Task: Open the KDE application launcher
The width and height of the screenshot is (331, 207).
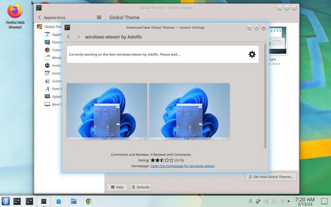Action: click(x=6, y=201)
